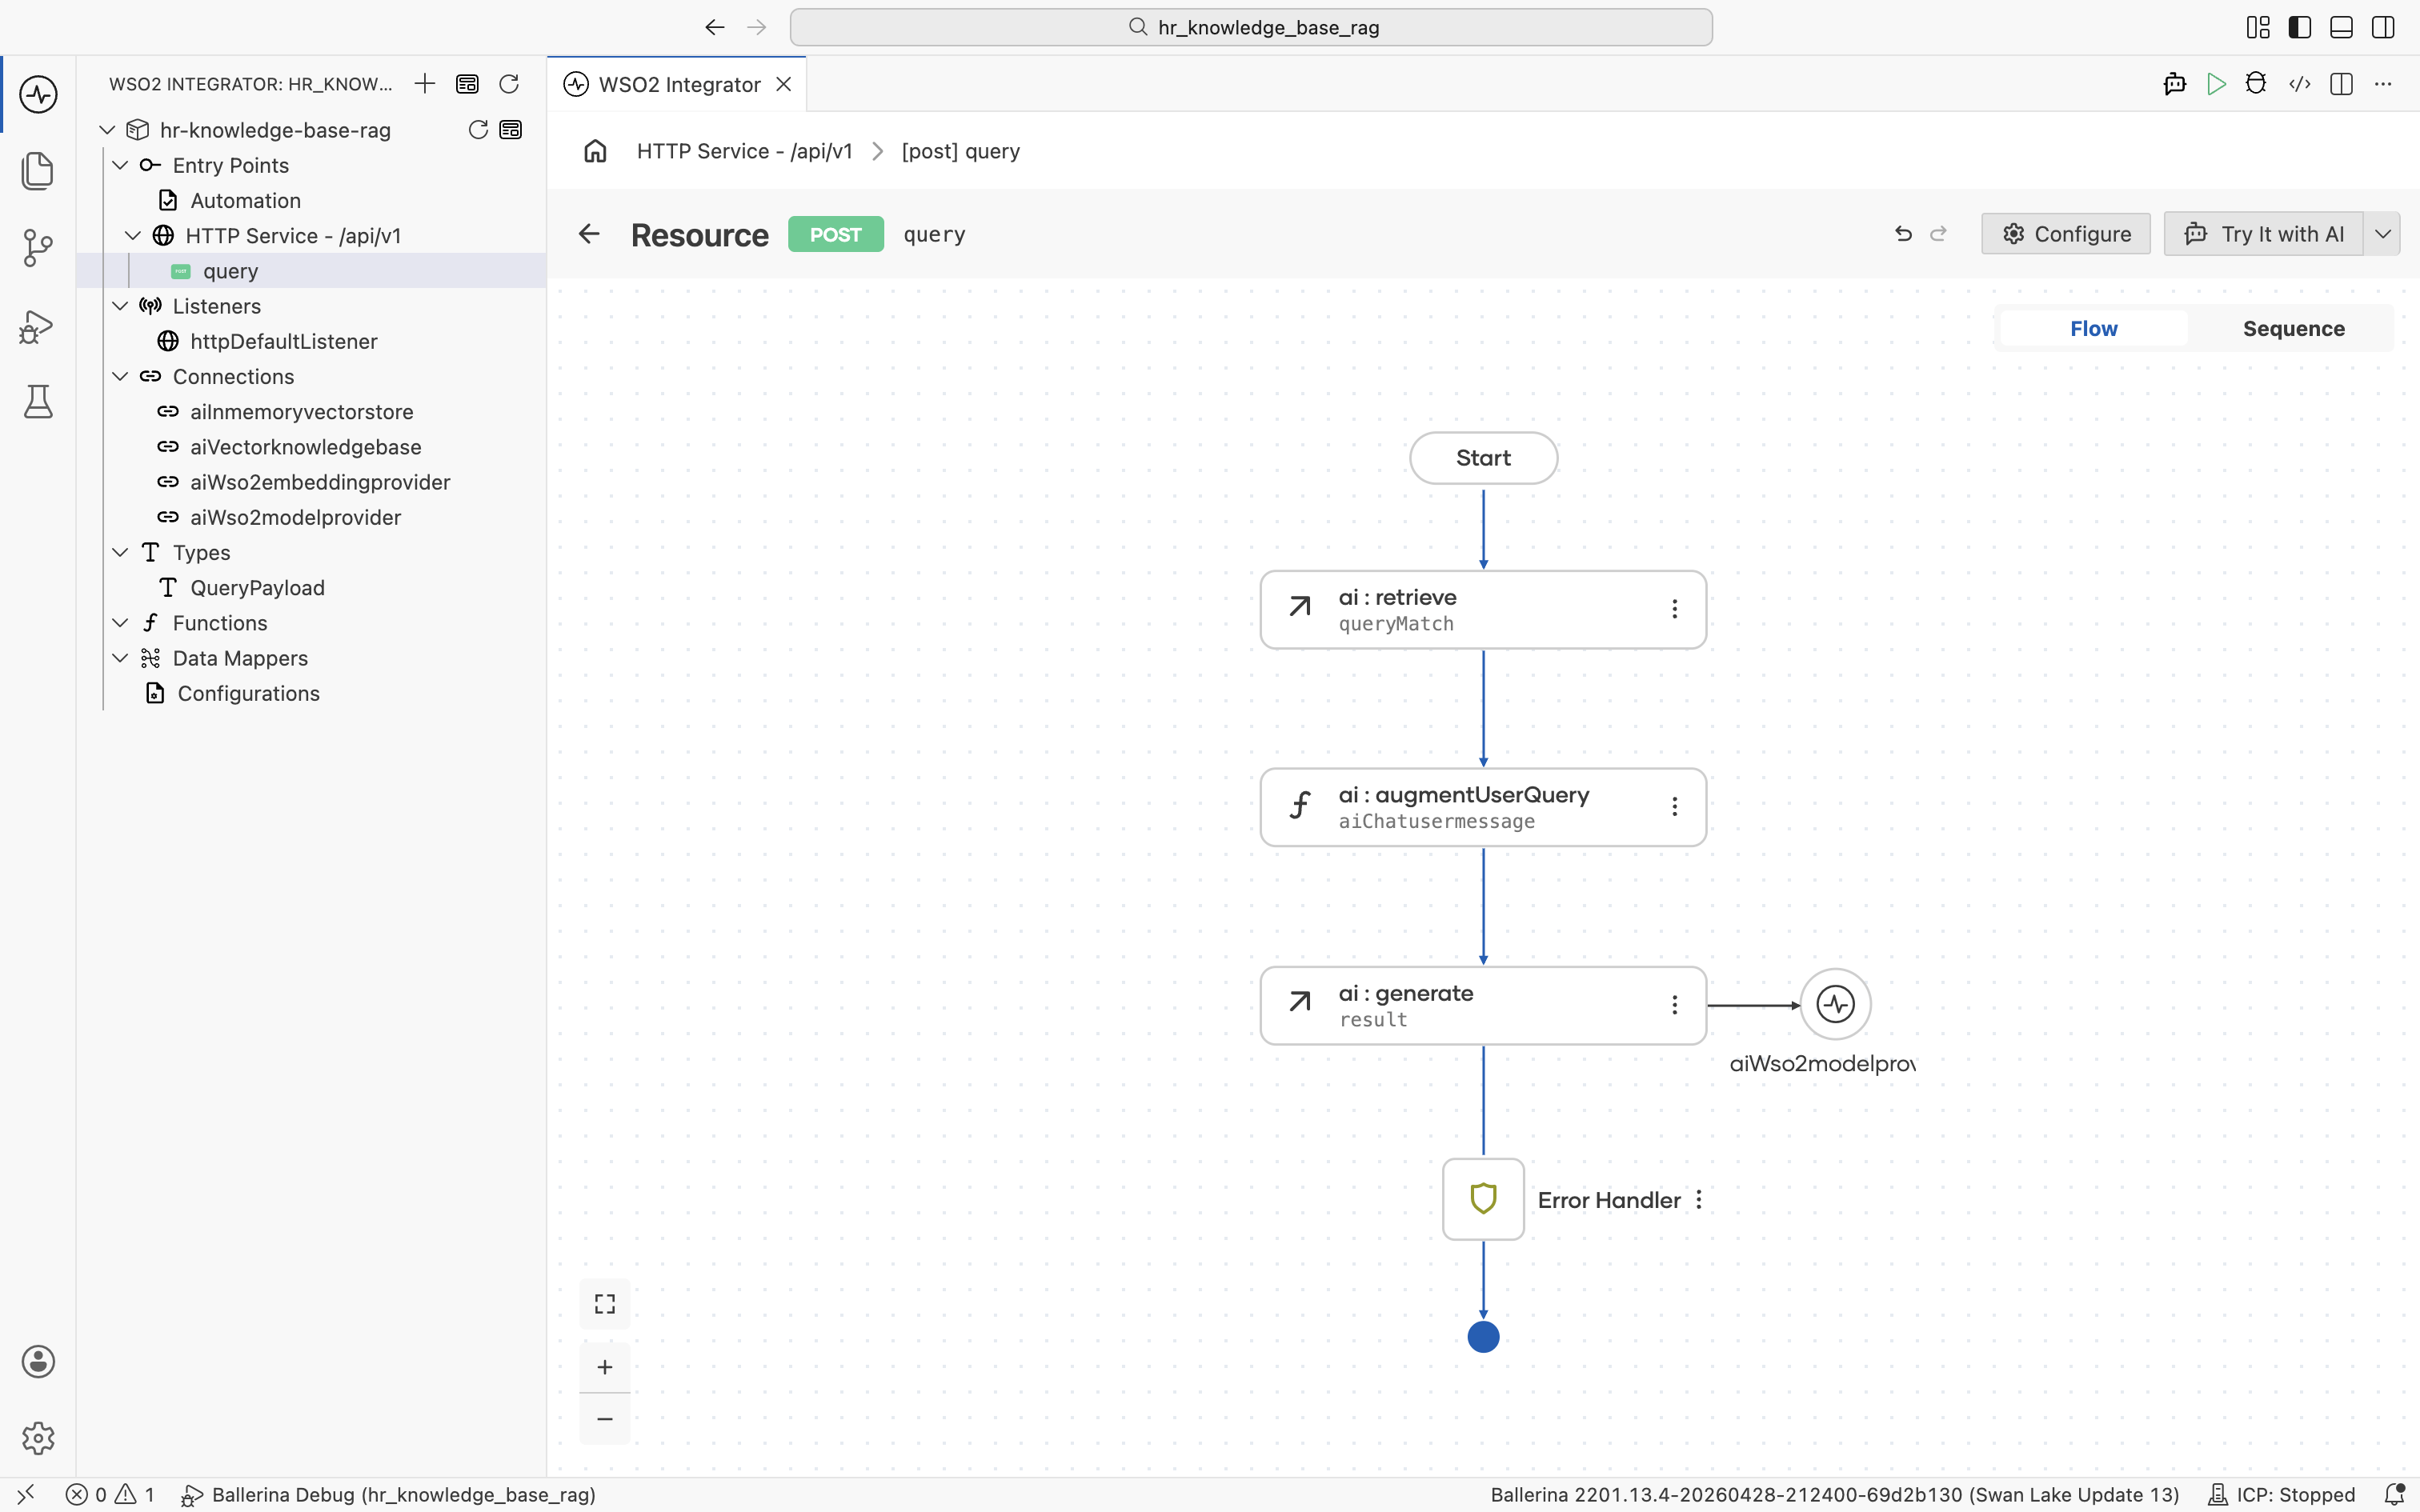Select the WSO2 Integrator editor tab

coord(679,85)
